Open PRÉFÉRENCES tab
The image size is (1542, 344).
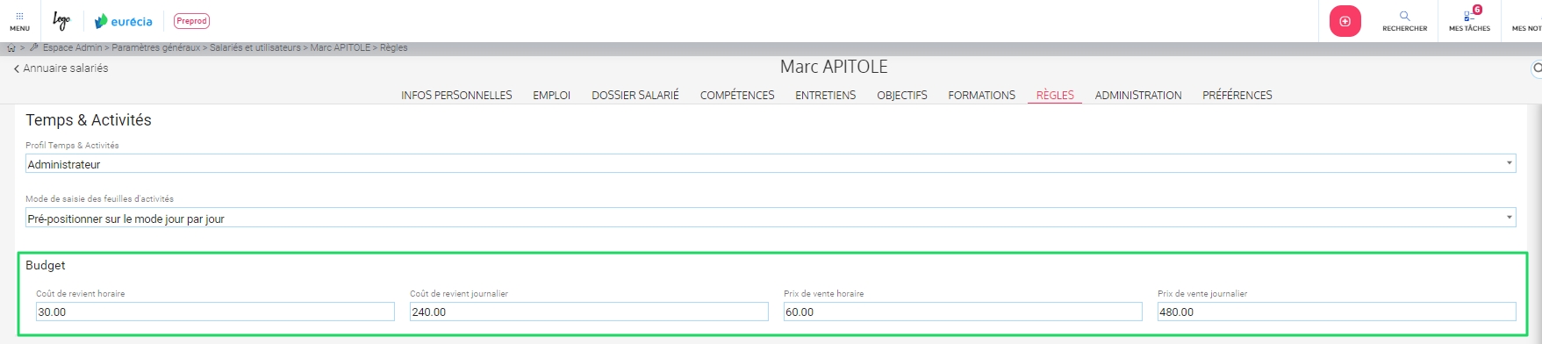1237,95
